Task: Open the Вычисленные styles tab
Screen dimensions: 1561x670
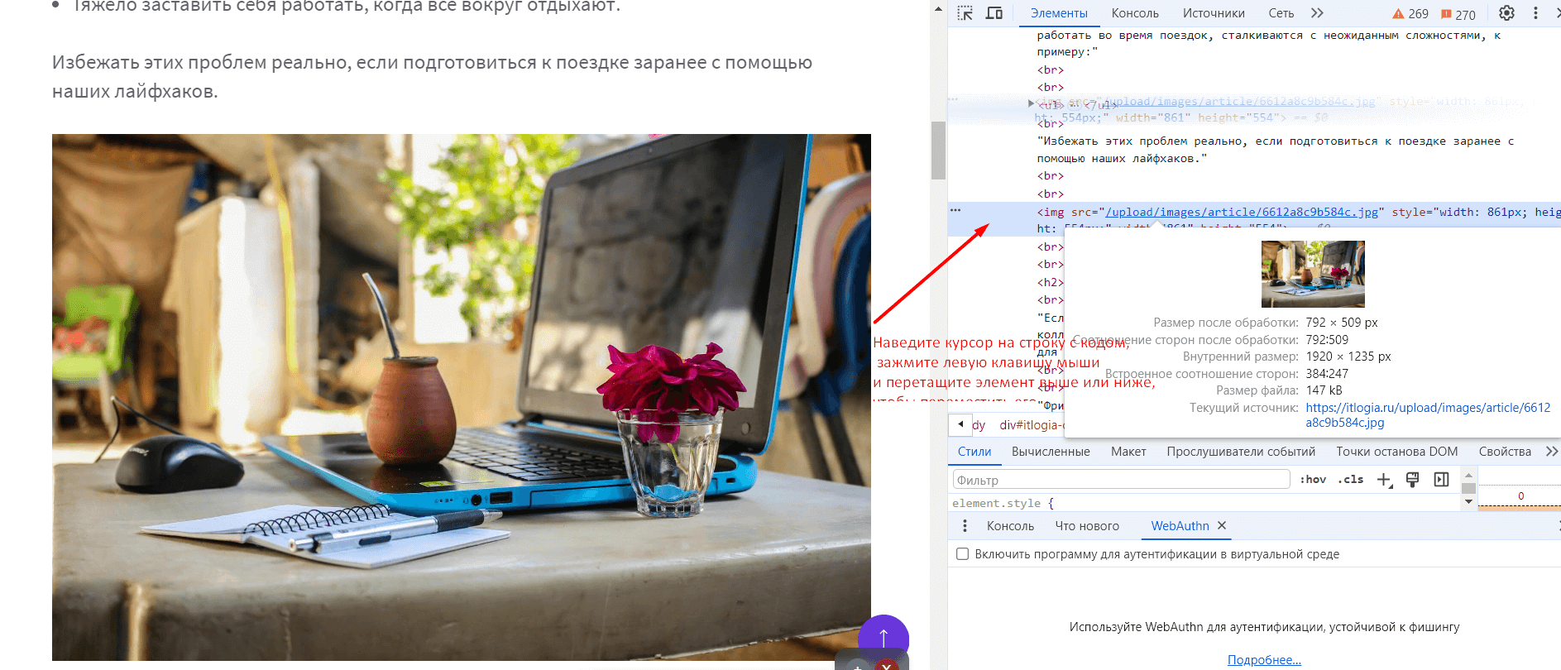Action: point(1051,452)
